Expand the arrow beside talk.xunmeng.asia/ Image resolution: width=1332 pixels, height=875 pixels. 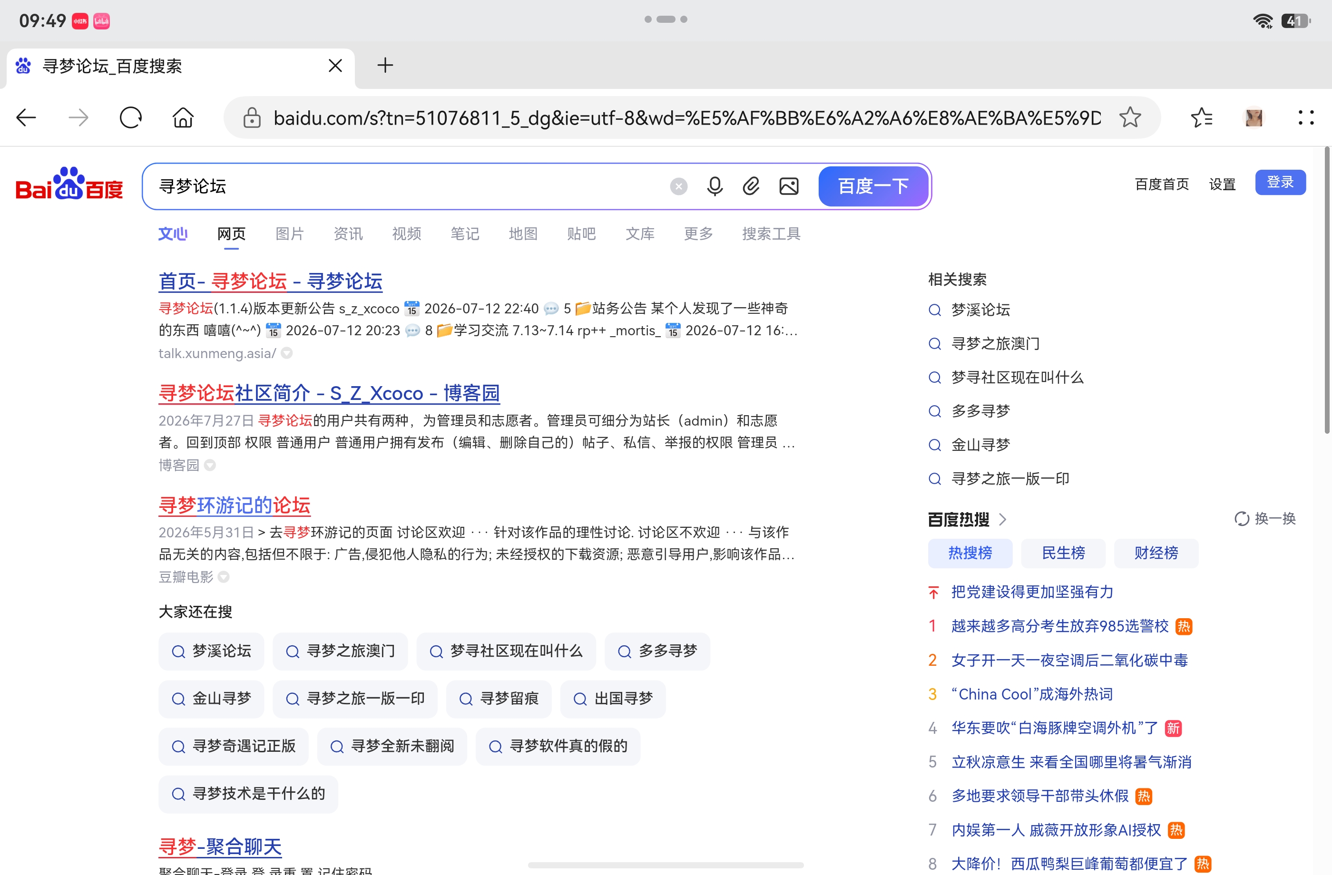286,353
